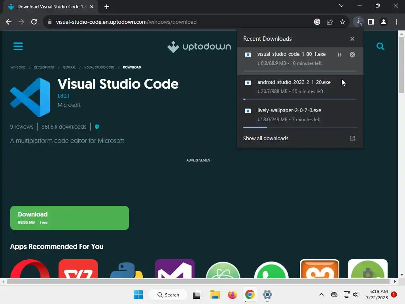This screenshot has width=405, height=304.
Task: Click Show all downloads
Action: (x=265, y=138)
